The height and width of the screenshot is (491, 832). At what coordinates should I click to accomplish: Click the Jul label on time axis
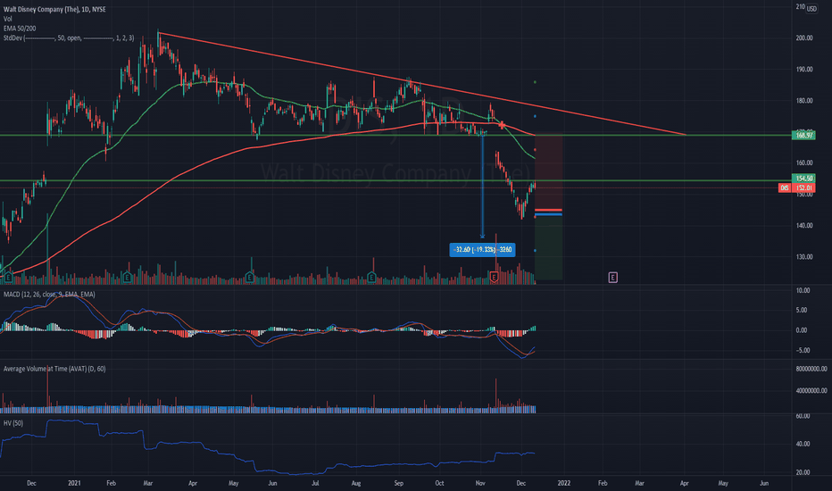pyautogui.click(x=315, y=483)
